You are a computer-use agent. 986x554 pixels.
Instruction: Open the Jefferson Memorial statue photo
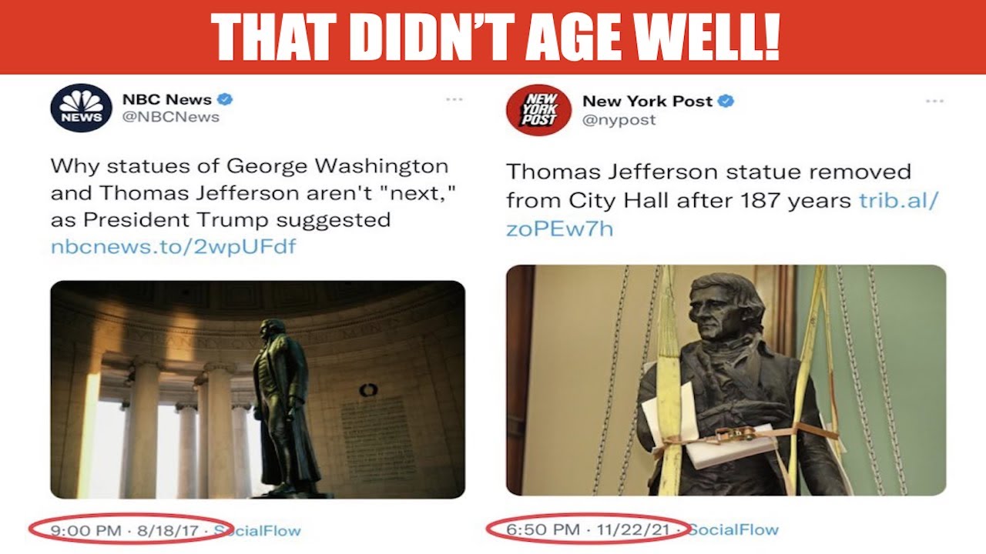[x=257, y=389]
